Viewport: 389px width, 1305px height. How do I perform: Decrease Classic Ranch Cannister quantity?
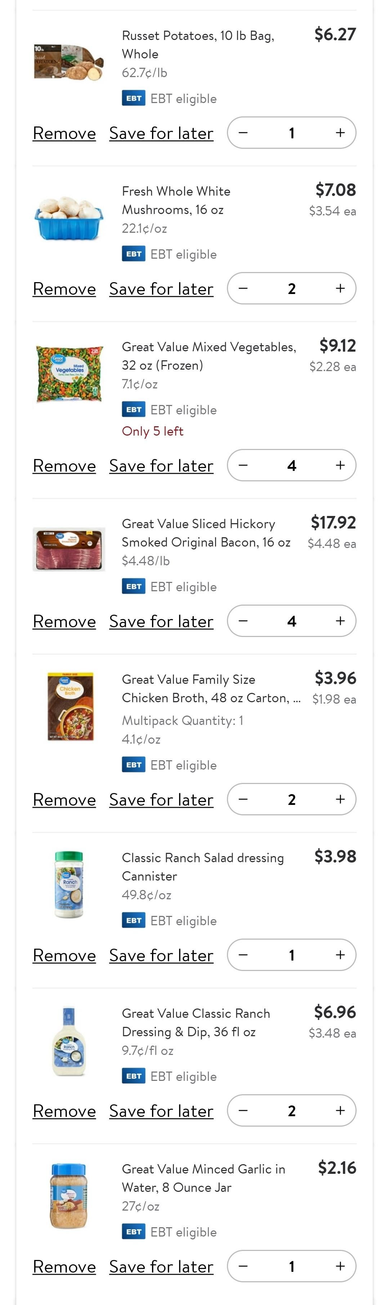click(x=243, y=954)
